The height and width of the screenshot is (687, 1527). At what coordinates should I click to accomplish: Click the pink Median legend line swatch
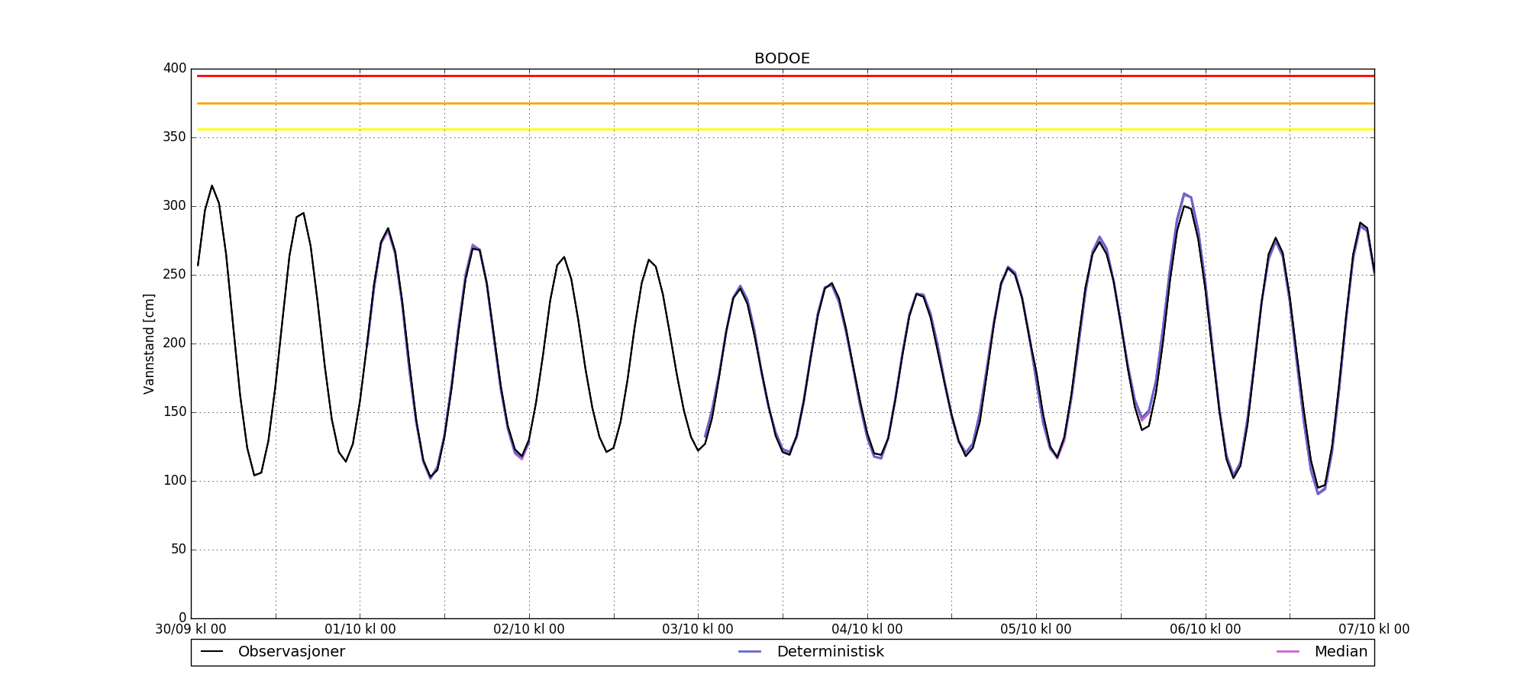click(x=1287, y=652)
